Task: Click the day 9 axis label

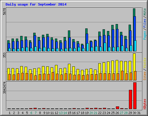Action: tap(44, 113)
